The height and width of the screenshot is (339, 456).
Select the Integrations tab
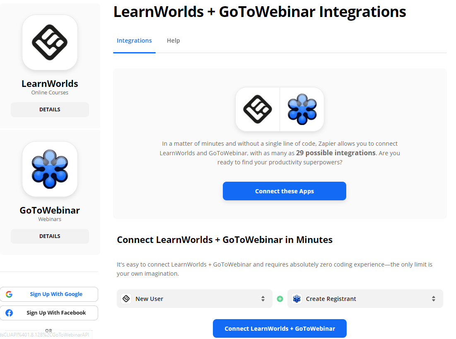coord(134,40)
